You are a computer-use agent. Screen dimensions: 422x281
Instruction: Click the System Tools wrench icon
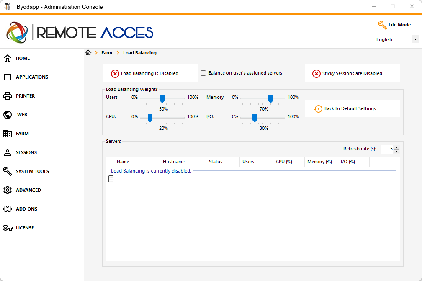click(8, 171)
